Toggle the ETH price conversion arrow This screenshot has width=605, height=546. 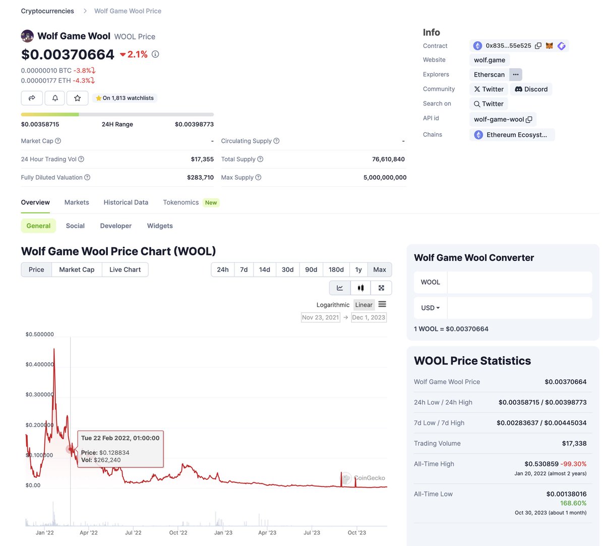point(93,80)
